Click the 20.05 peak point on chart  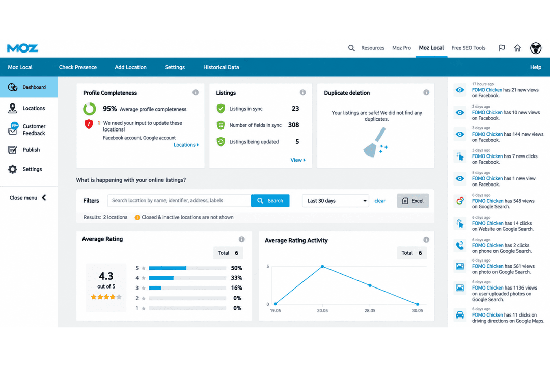322,267
